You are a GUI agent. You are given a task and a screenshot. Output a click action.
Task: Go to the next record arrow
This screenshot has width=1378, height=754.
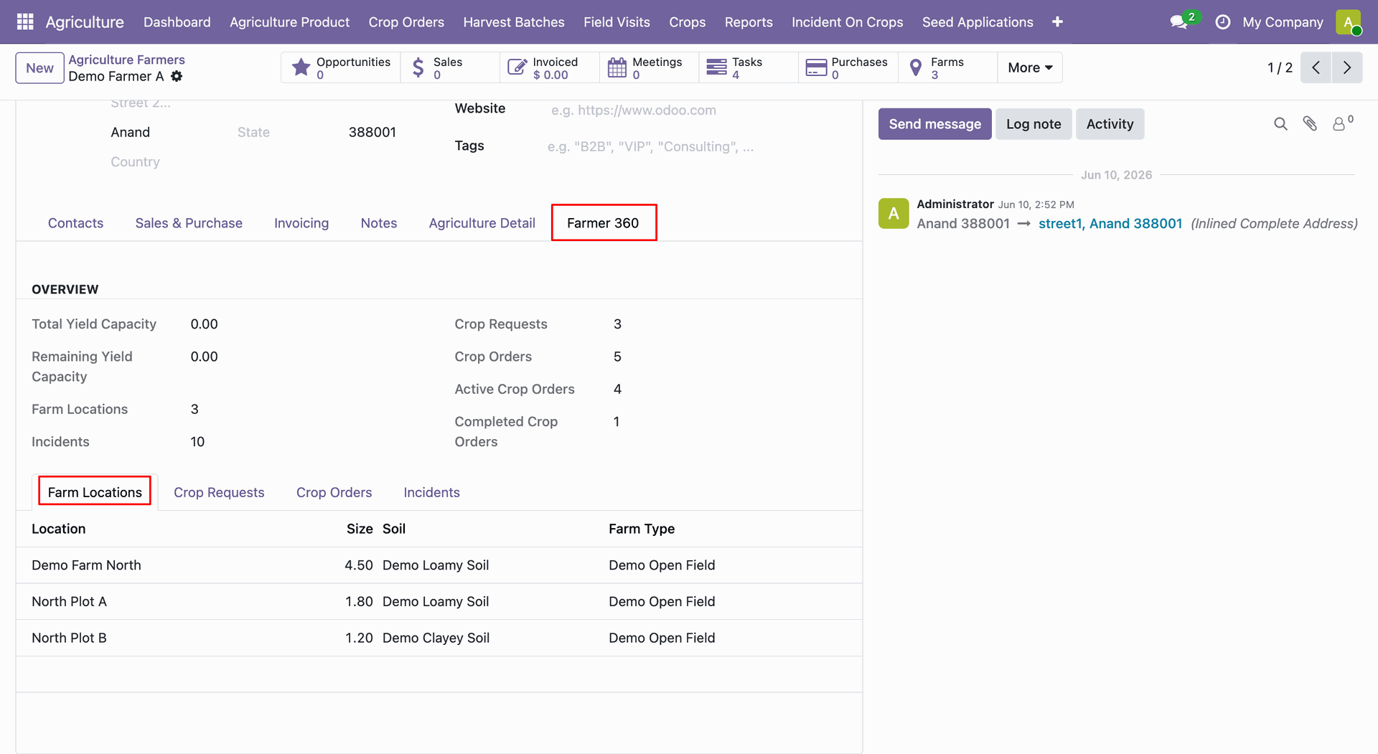1347,67
